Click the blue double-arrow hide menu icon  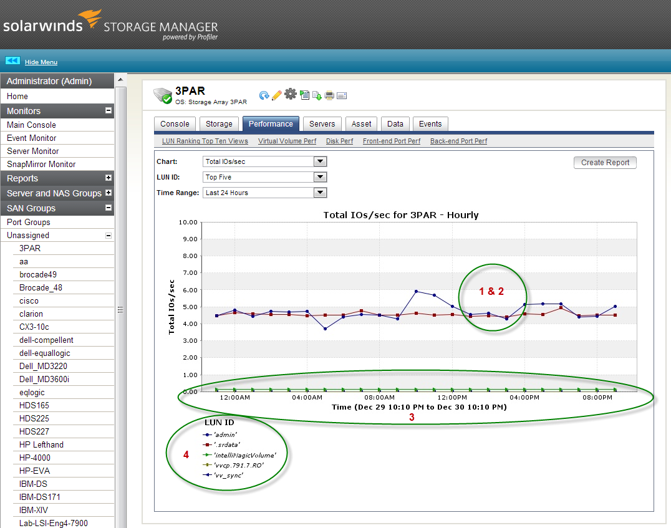[x=12, y=60]
